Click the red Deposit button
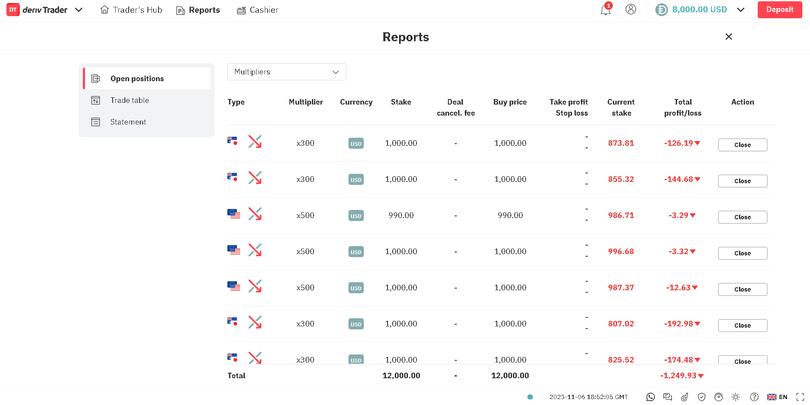Viewport: 810px width, 405px height. point(779,10)
